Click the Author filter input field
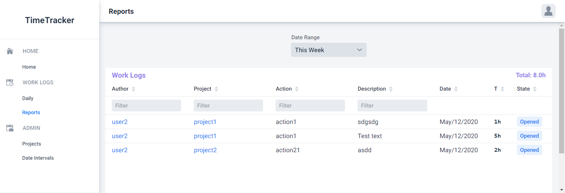 (x=146, y=106)
